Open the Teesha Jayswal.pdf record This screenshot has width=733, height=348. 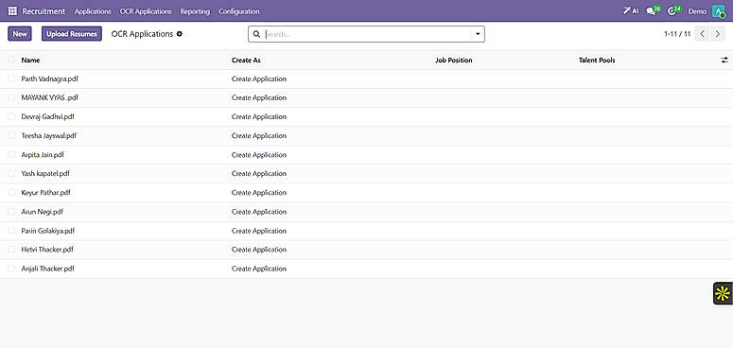click(49, 135)
